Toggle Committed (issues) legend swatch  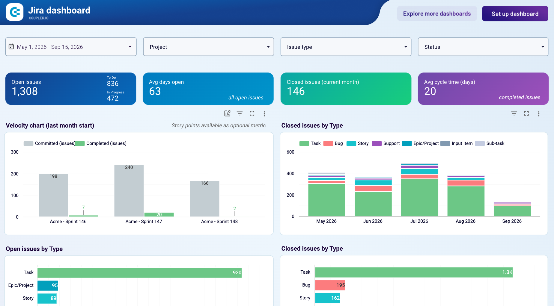(28, 143)
